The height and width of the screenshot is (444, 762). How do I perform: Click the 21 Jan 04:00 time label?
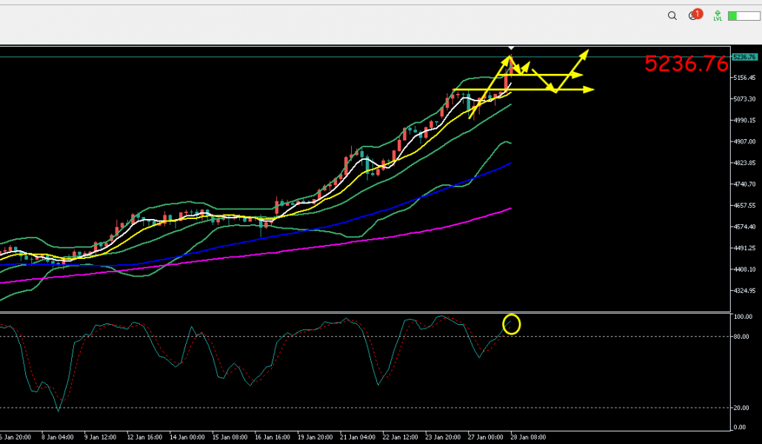coord(356,437)
